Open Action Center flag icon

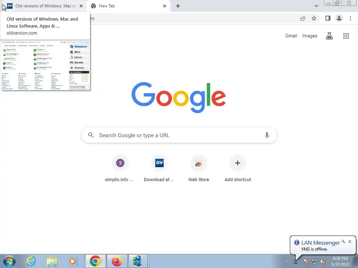point(306,261)
